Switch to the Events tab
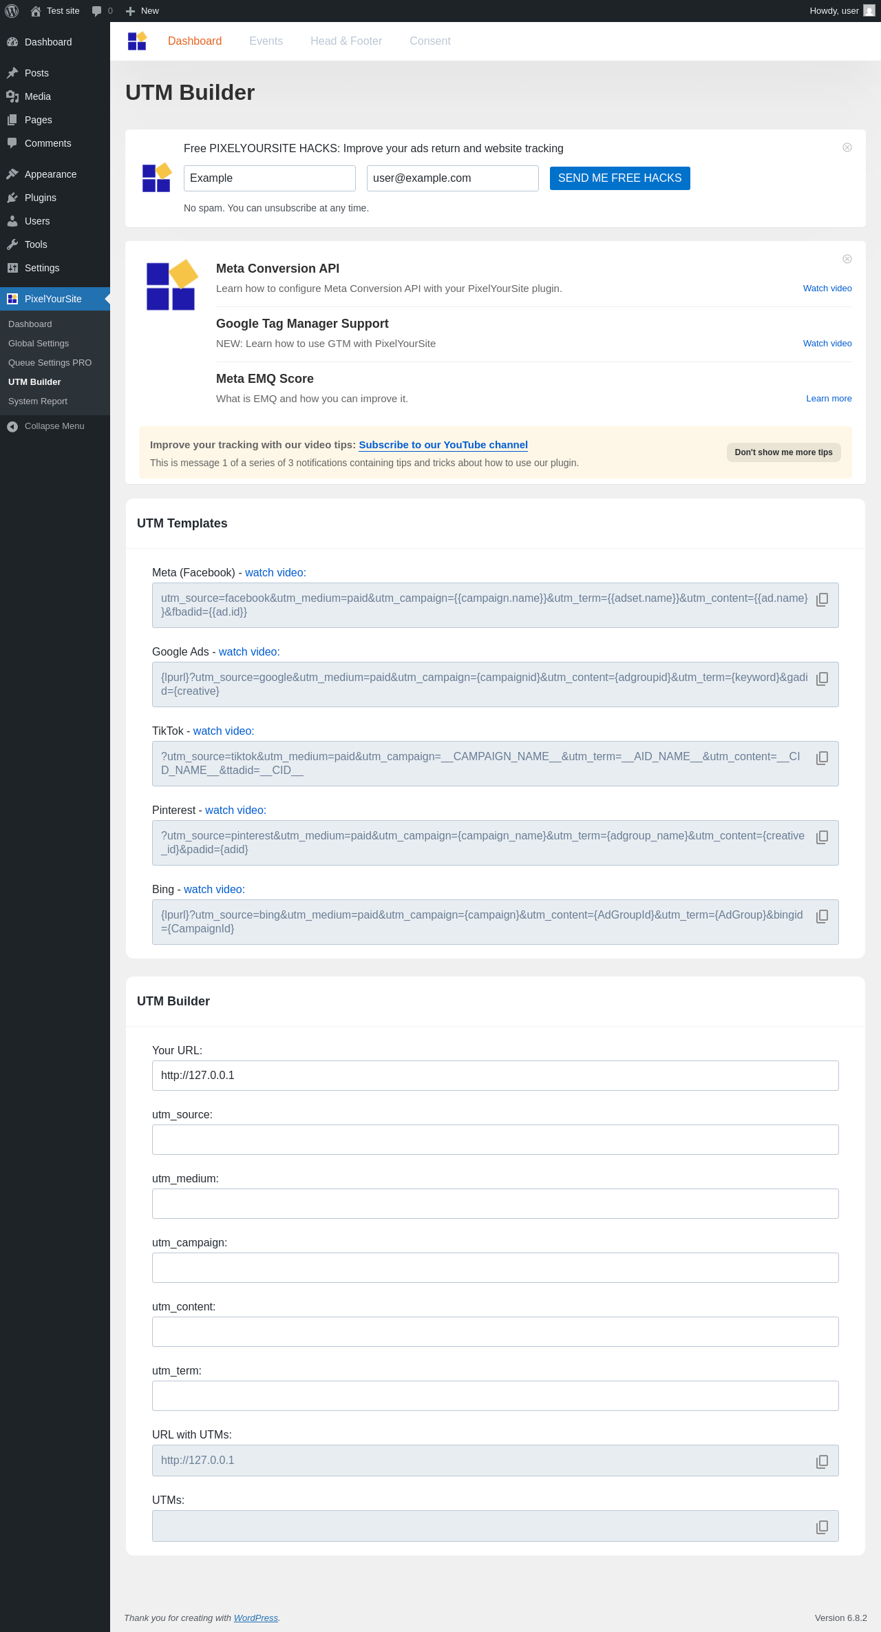The width and height of the screenshot is (881, 1632). tap(266, 41)
